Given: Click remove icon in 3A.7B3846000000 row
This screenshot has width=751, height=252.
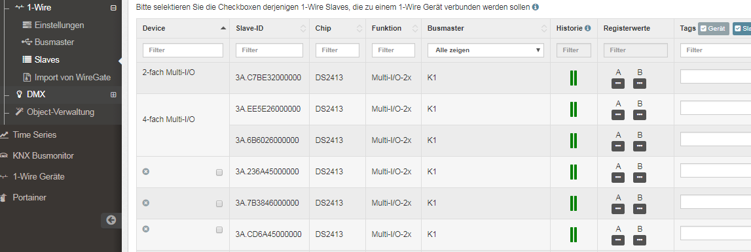Looking at the screenshot, I should (x=146, y=203).
